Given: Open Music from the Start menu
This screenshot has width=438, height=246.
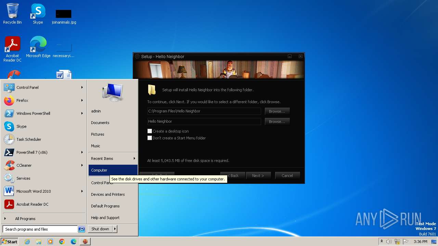Looking at the screenshot, I should pos(113,146).
